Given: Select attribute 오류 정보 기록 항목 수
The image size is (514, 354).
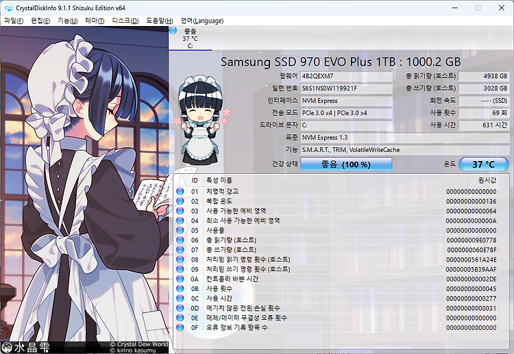Looking at the screenshot, I should 236,327.
